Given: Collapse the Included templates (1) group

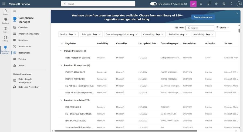Looking at the screenshot, I should coord(61,51).
